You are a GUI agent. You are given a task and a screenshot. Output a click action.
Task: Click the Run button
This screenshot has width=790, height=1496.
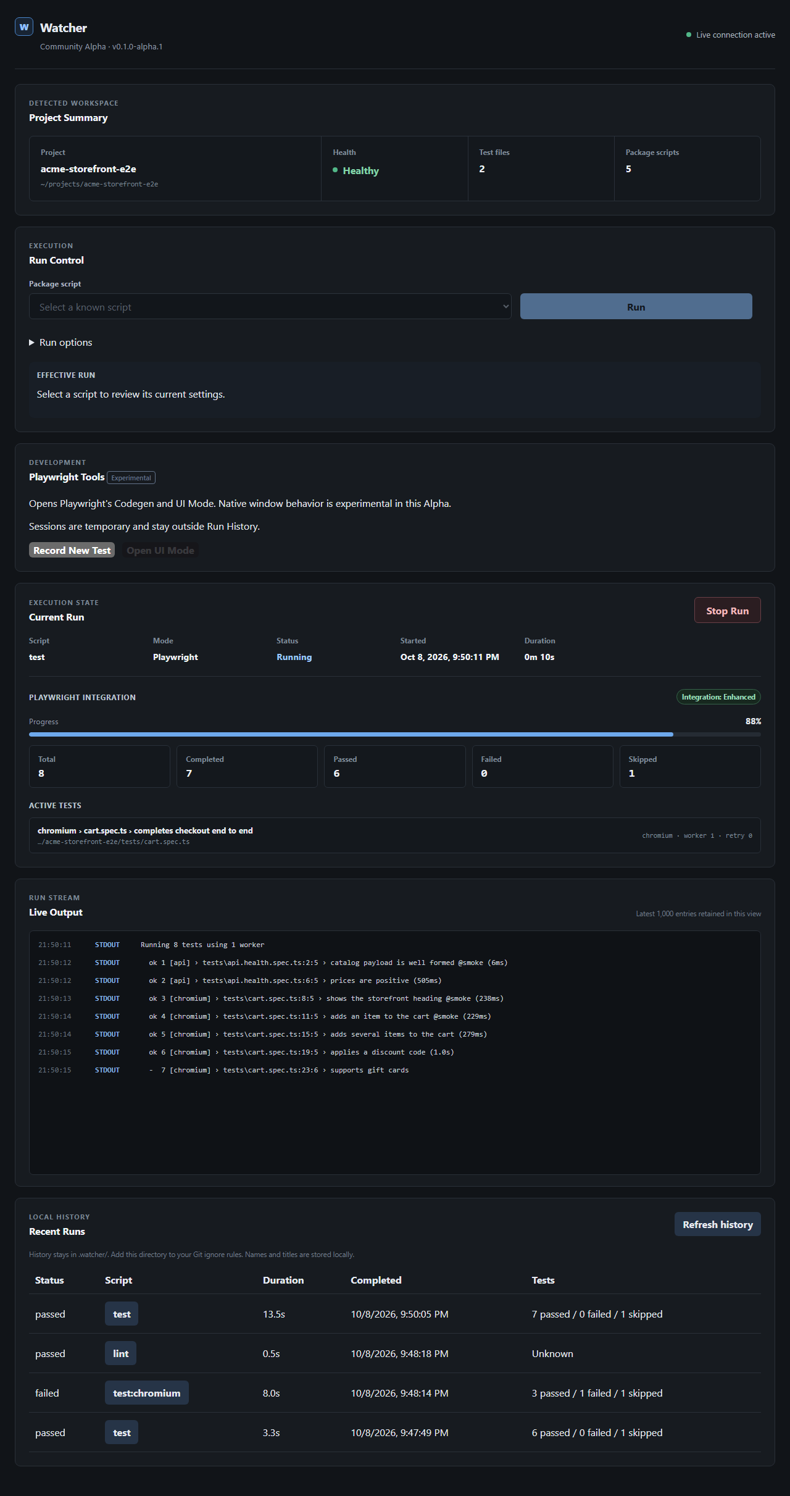(x=636, y=306)
